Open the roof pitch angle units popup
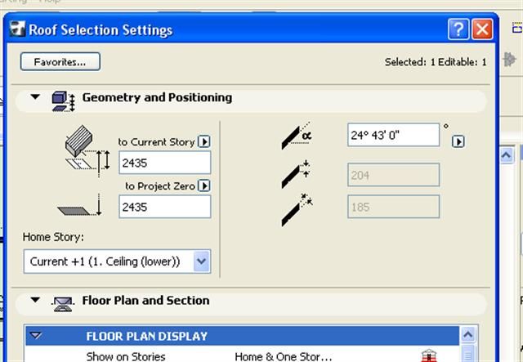 coord(458,141)
